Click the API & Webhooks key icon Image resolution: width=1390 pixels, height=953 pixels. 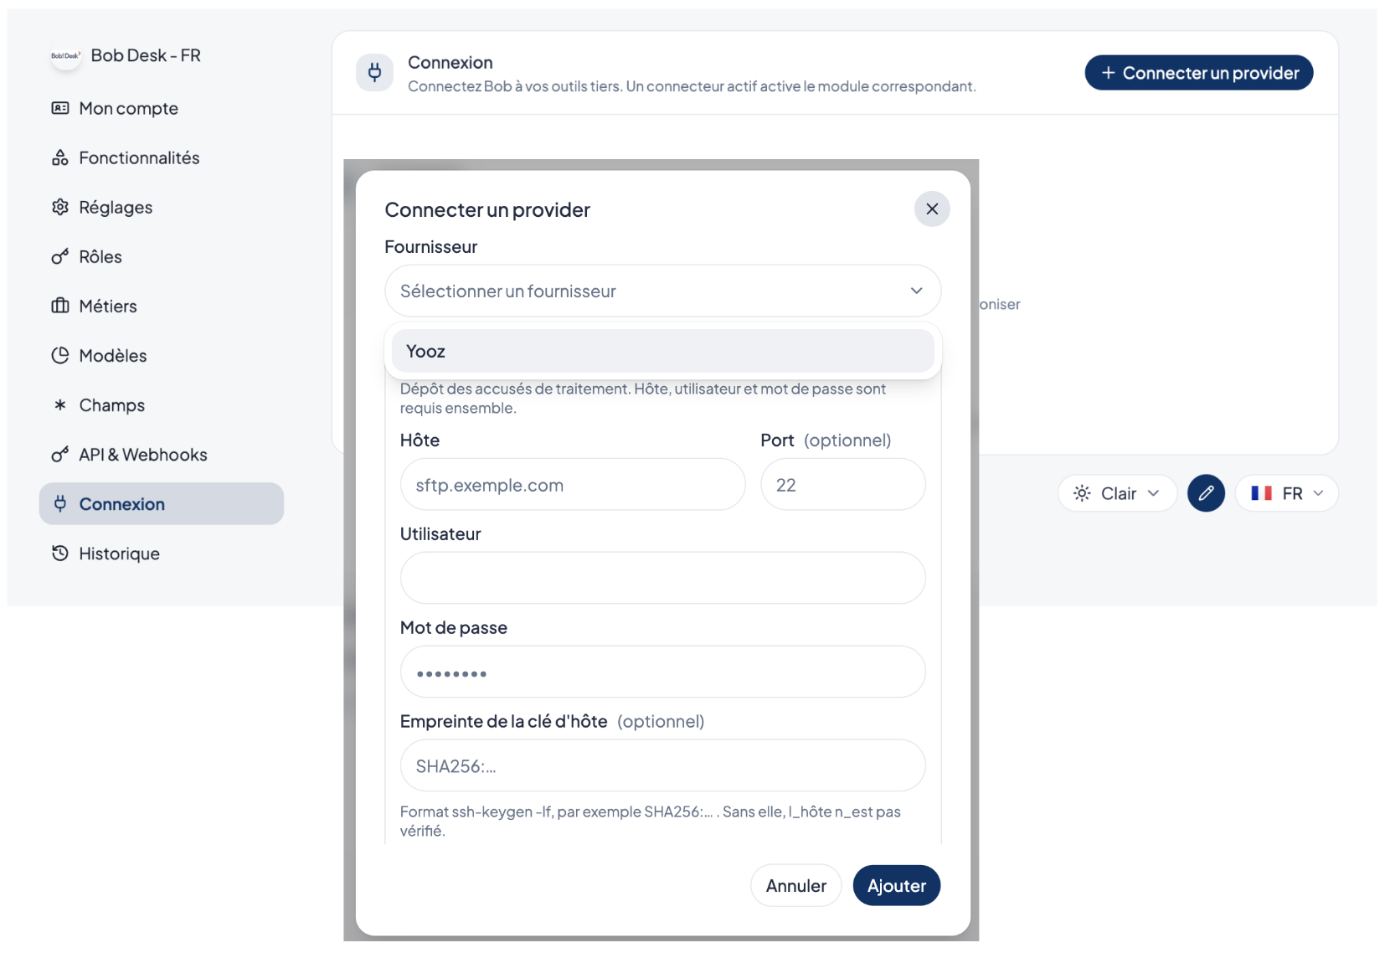click(x=60, y=454)
